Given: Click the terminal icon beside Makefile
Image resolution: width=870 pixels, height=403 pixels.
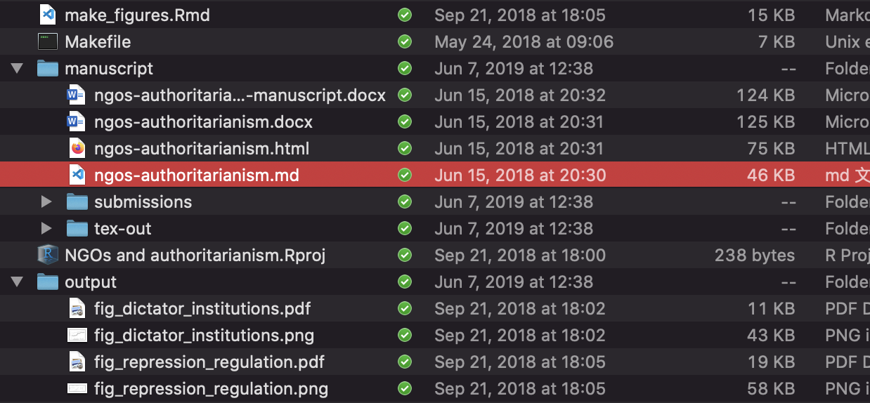Looking at the screenshot, I should pyautogui.click(x=47, y=41).
